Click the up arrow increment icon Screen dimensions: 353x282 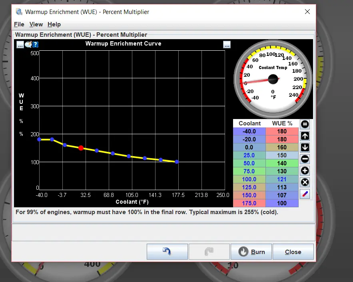pos(305,136)
